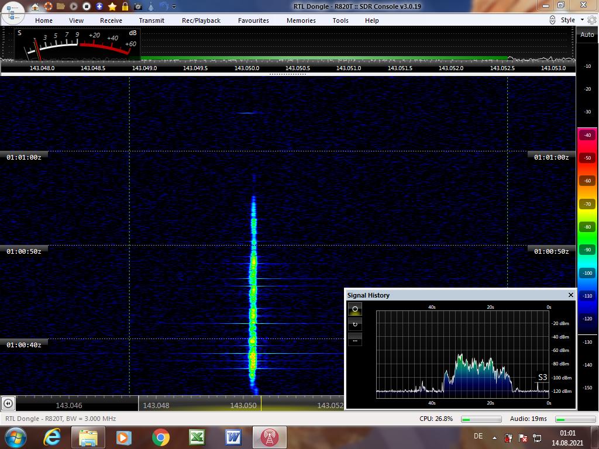This screenshot has height=449, width=599.
Task: Click 143.048 on the bottom tuning bar
Action: click(x=156, y=406)
